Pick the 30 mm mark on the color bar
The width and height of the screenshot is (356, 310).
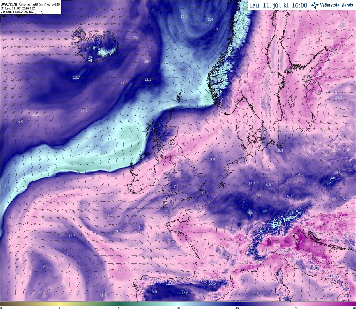296,308
